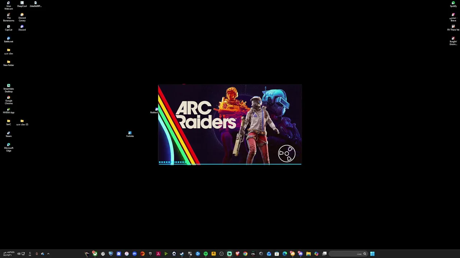Image resolution: width=460 pixels, height=258 pixels.
Task: Open the Iriun Webcam desktop shortcut
Action: tap(8, 6)
